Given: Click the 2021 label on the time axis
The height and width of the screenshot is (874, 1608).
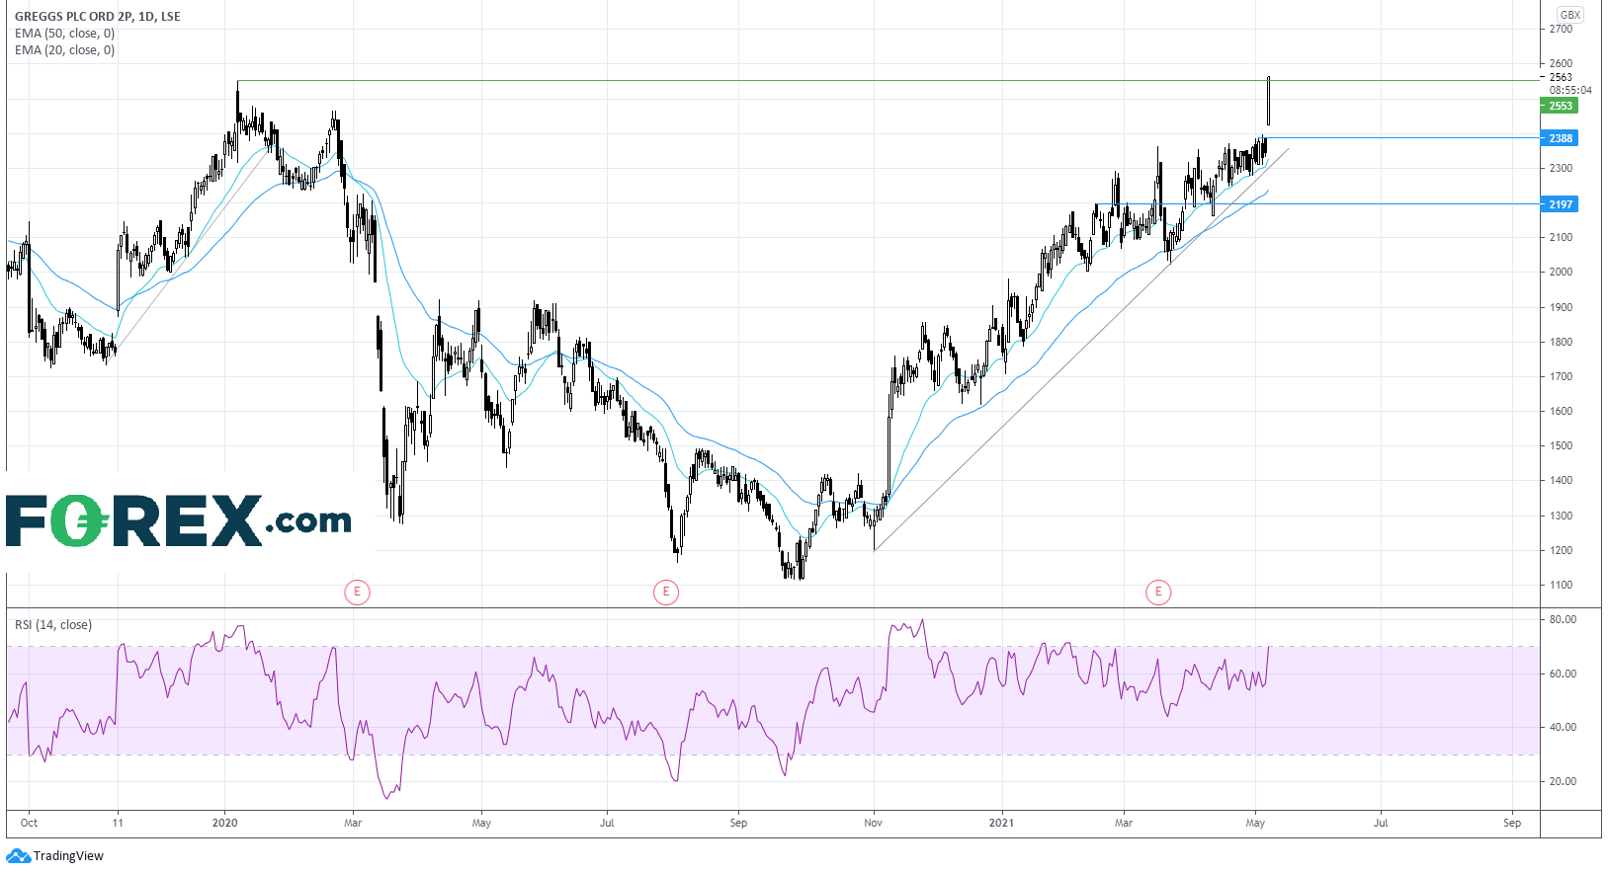Looking at the screenshot, I should [1002, 823].
